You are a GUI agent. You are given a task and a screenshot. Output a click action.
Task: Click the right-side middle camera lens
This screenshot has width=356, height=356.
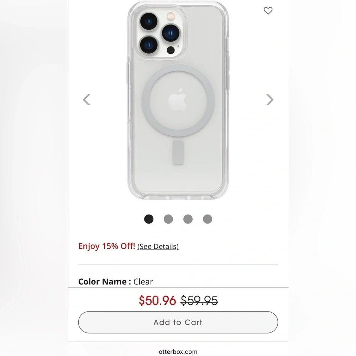[172, 33]
